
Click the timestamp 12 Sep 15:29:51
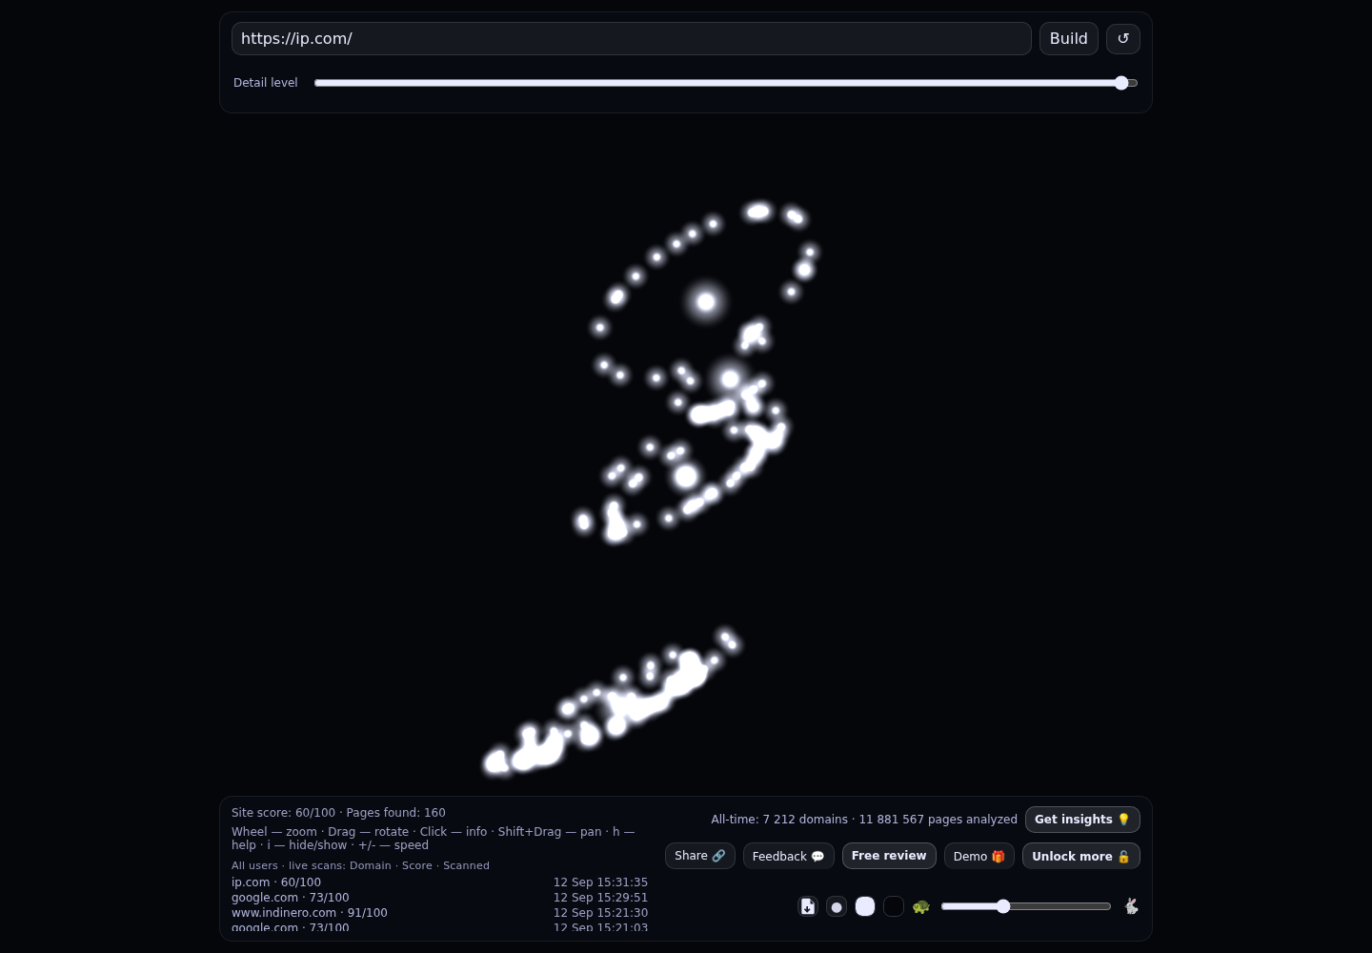point(600,898)
